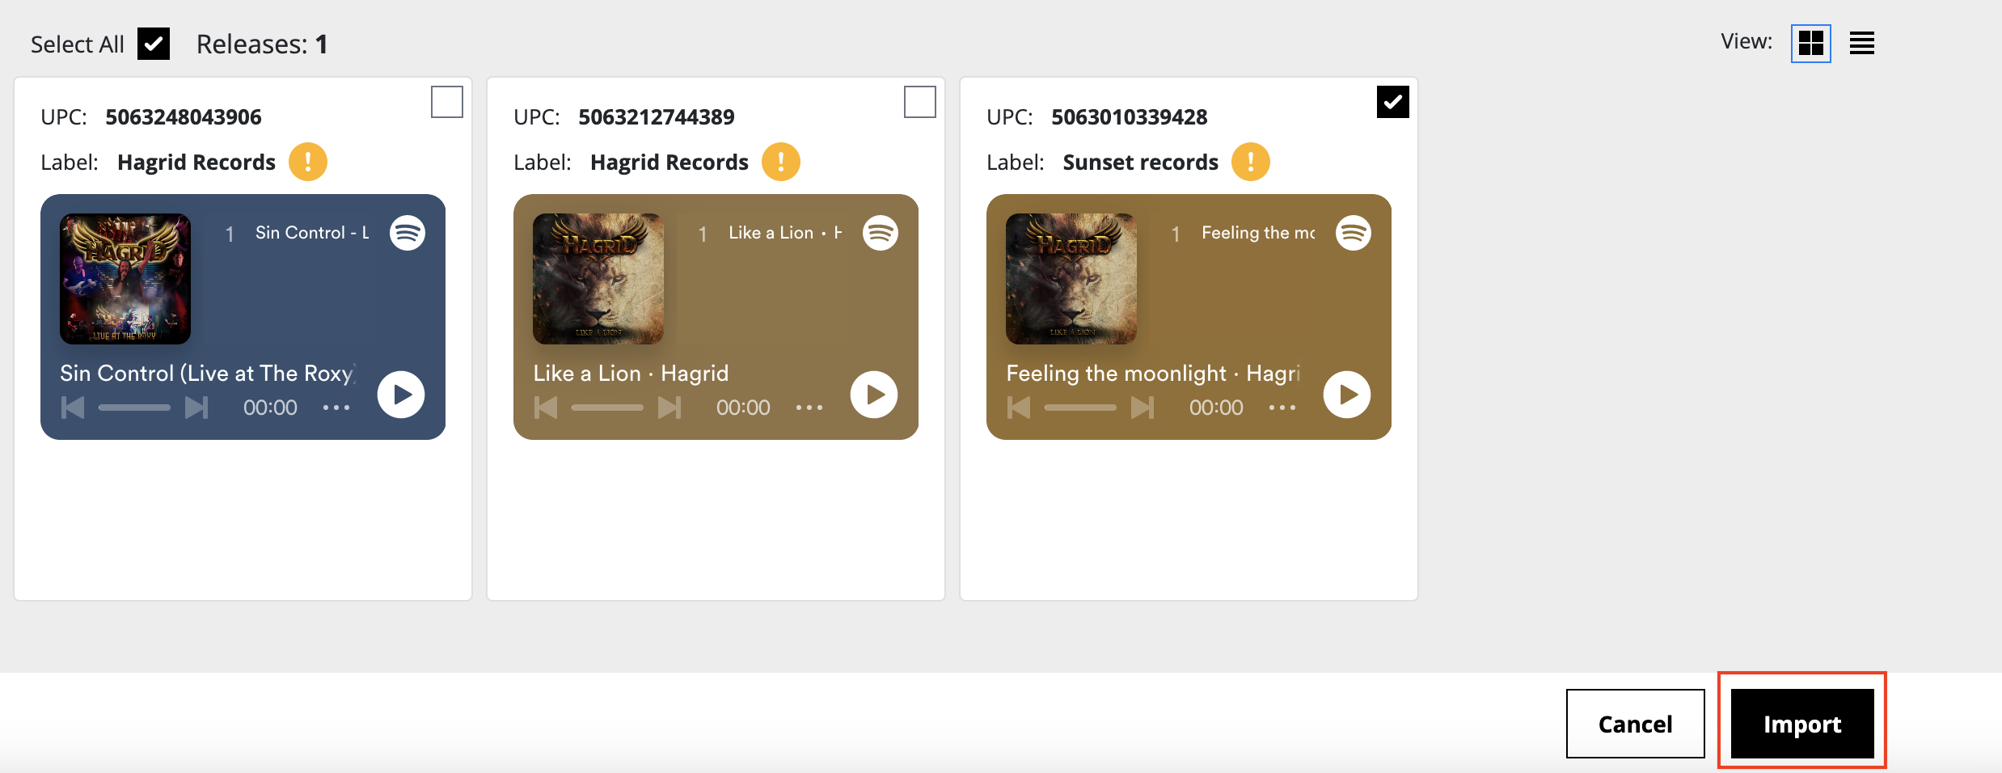The width and height of the screenshot is (2002, 773).
Task: Toggle the Select All checkbox
Action: [x=154, y=44]
